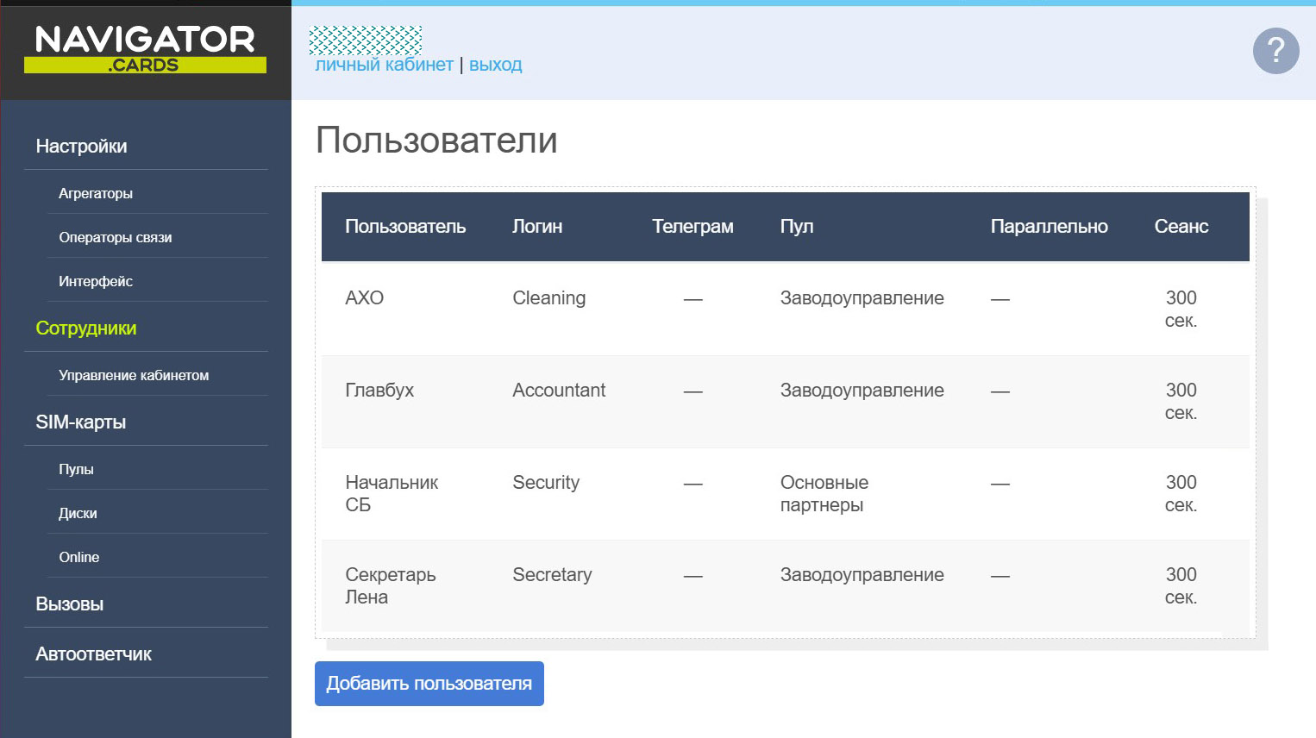Open the Настройки menu section
1316x738 pixels.
click(x=81, y=147)
